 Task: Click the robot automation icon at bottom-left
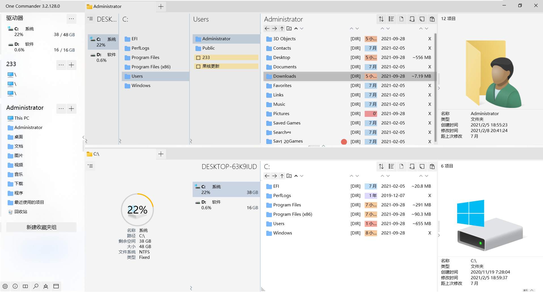tap(46, 286)
